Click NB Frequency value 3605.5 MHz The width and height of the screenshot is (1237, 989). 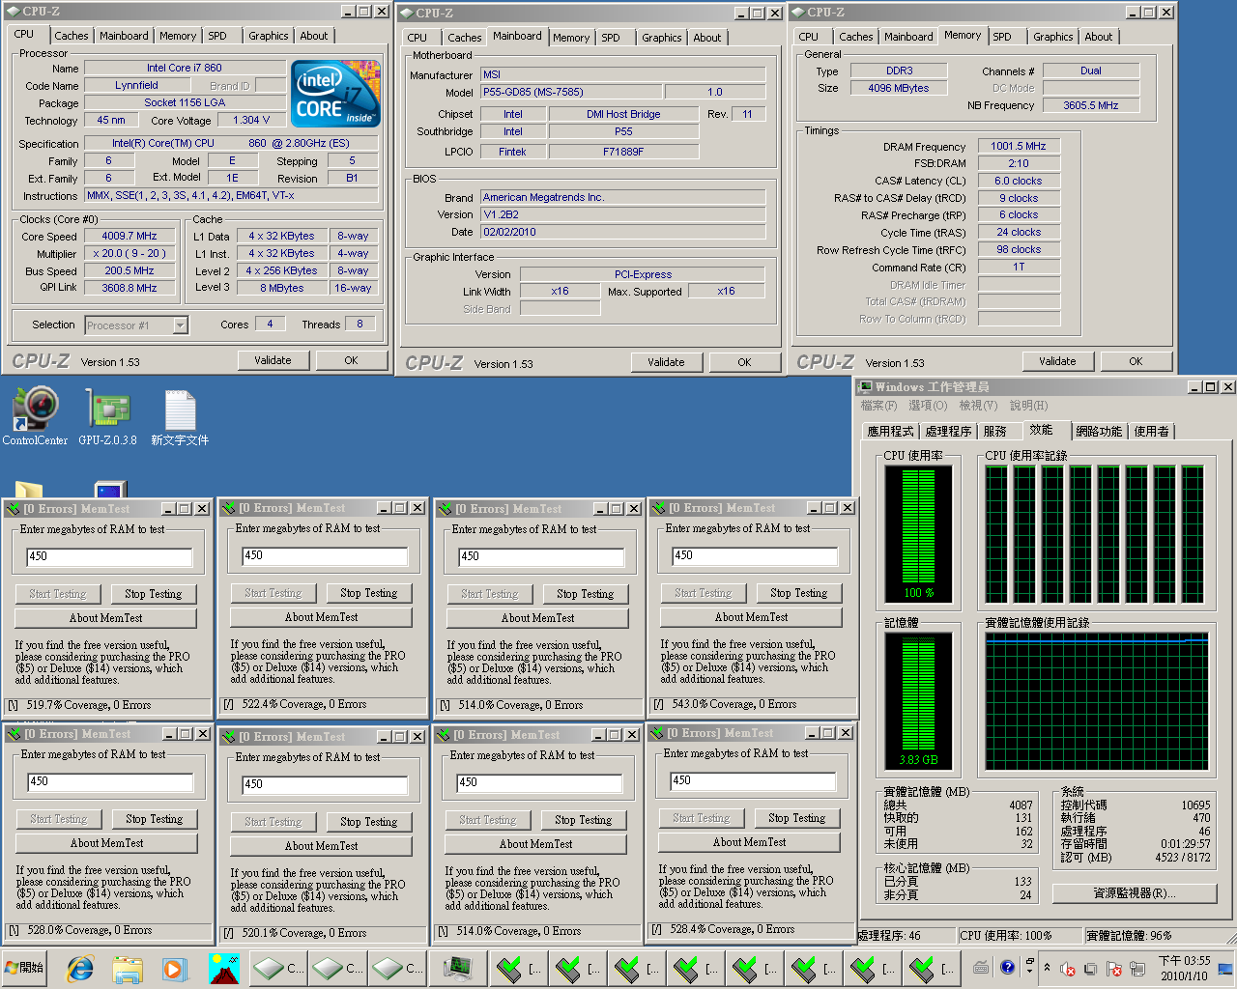pos(1091,105)
